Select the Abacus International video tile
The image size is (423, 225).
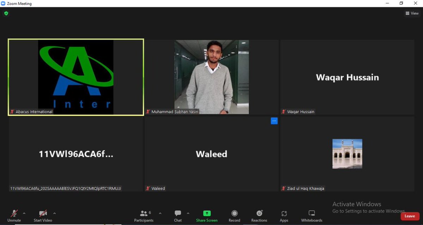pyautogui.click(x=76, y=77)
